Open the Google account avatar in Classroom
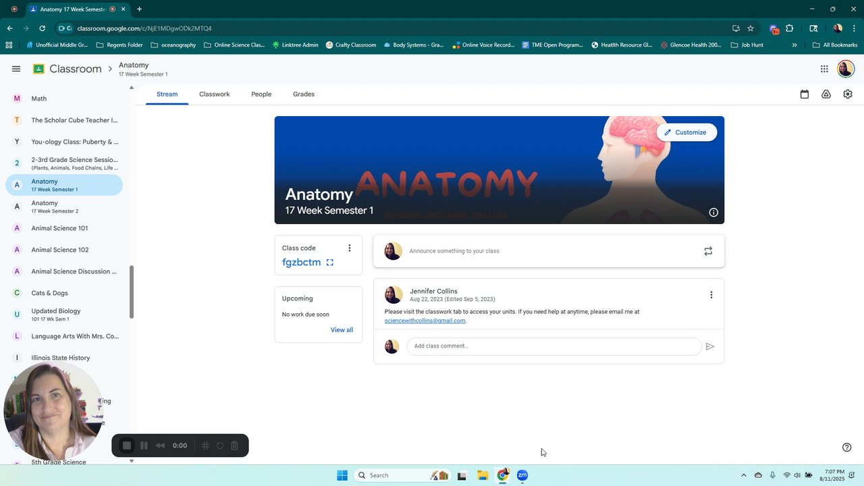 point(846,69)
